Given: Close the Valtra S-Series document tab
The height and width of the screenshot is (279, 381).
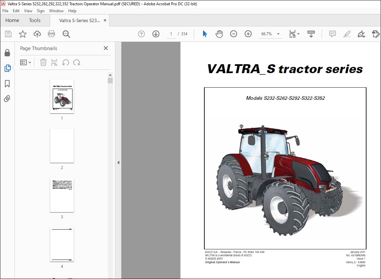Looking at the screenshot, I should tap(105, 20).
